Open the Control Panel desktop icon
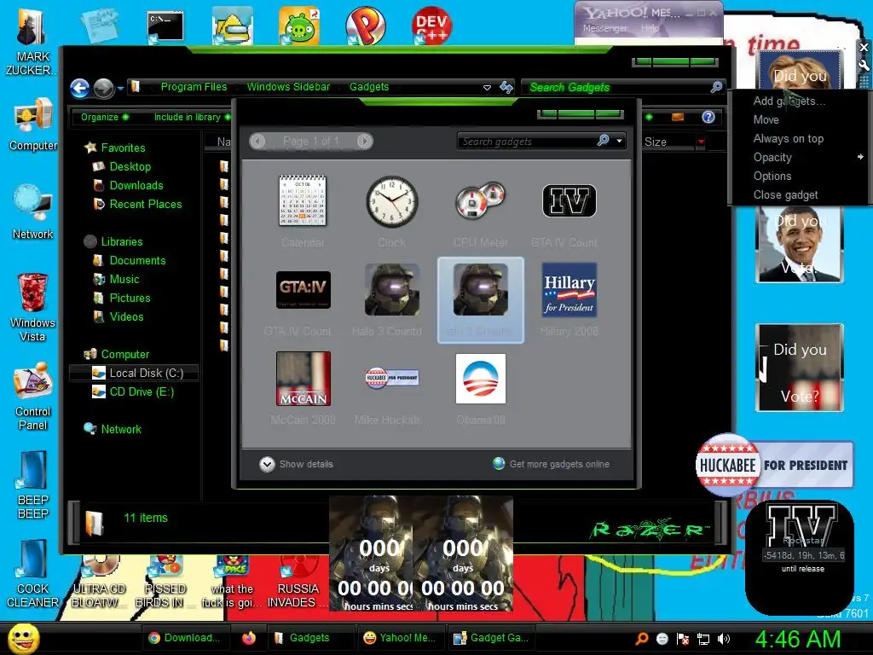 [33, 397]
